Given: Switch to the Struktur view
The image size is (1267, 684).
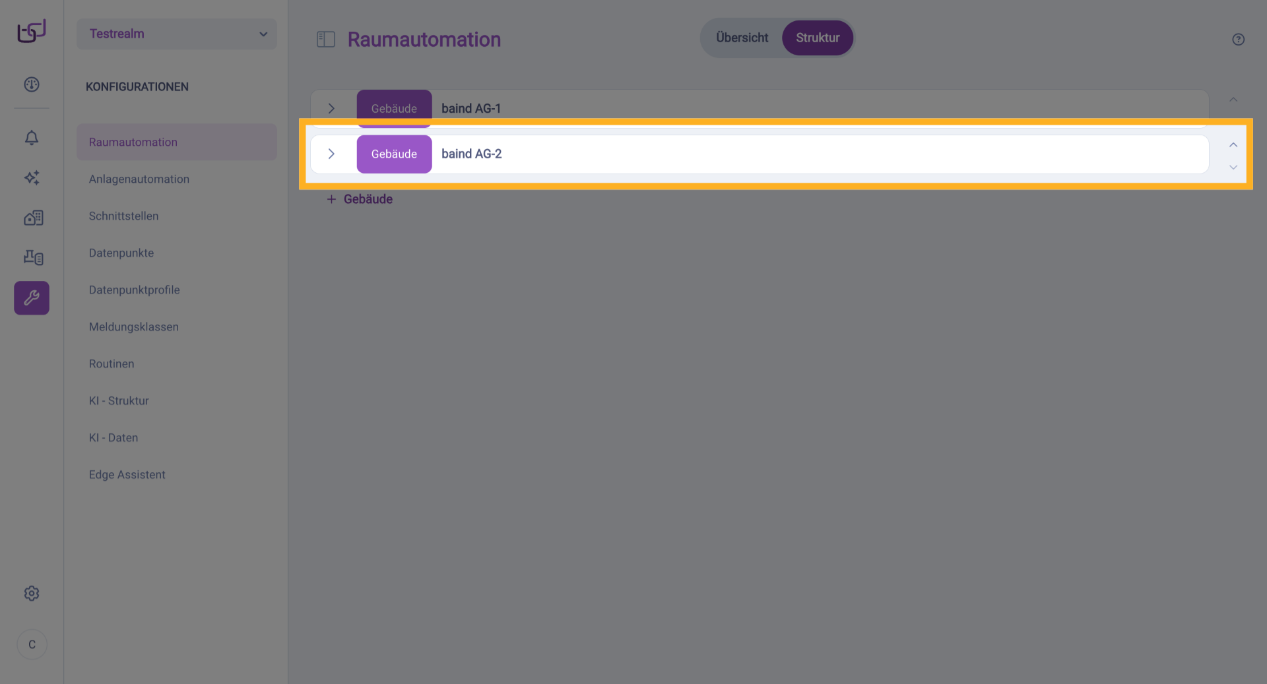Looking at the screenshot, I should [817, 38].
